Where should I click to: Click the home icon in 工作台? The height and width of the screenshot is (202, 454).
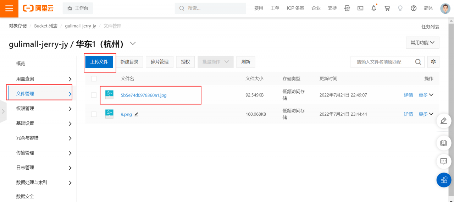70,8
